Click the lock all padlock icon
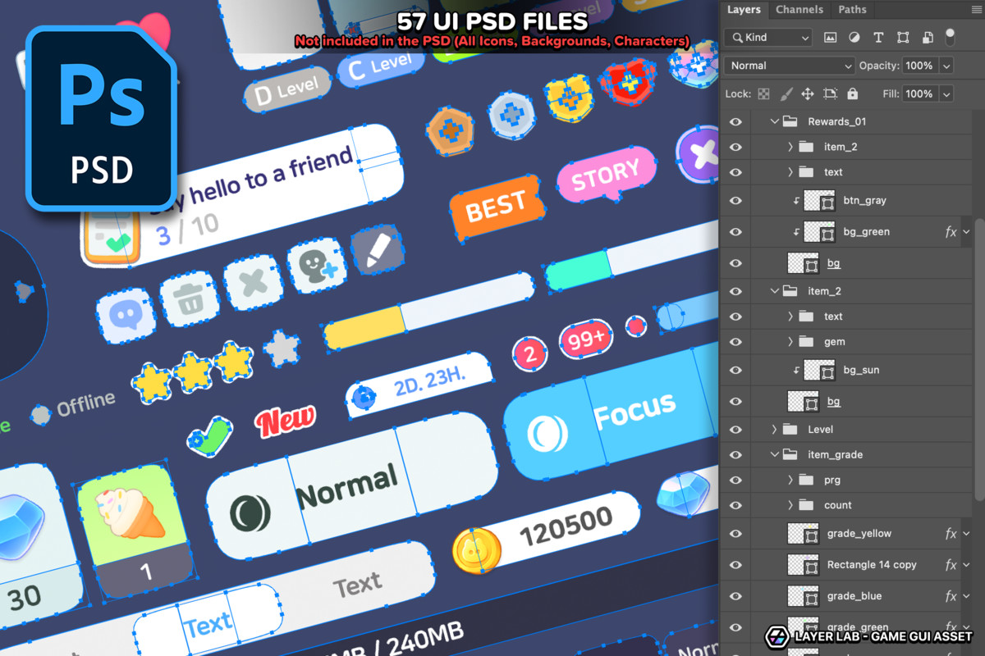Image resolution: width=985 pixels, height=656 pixels. (x=852, y=93)
